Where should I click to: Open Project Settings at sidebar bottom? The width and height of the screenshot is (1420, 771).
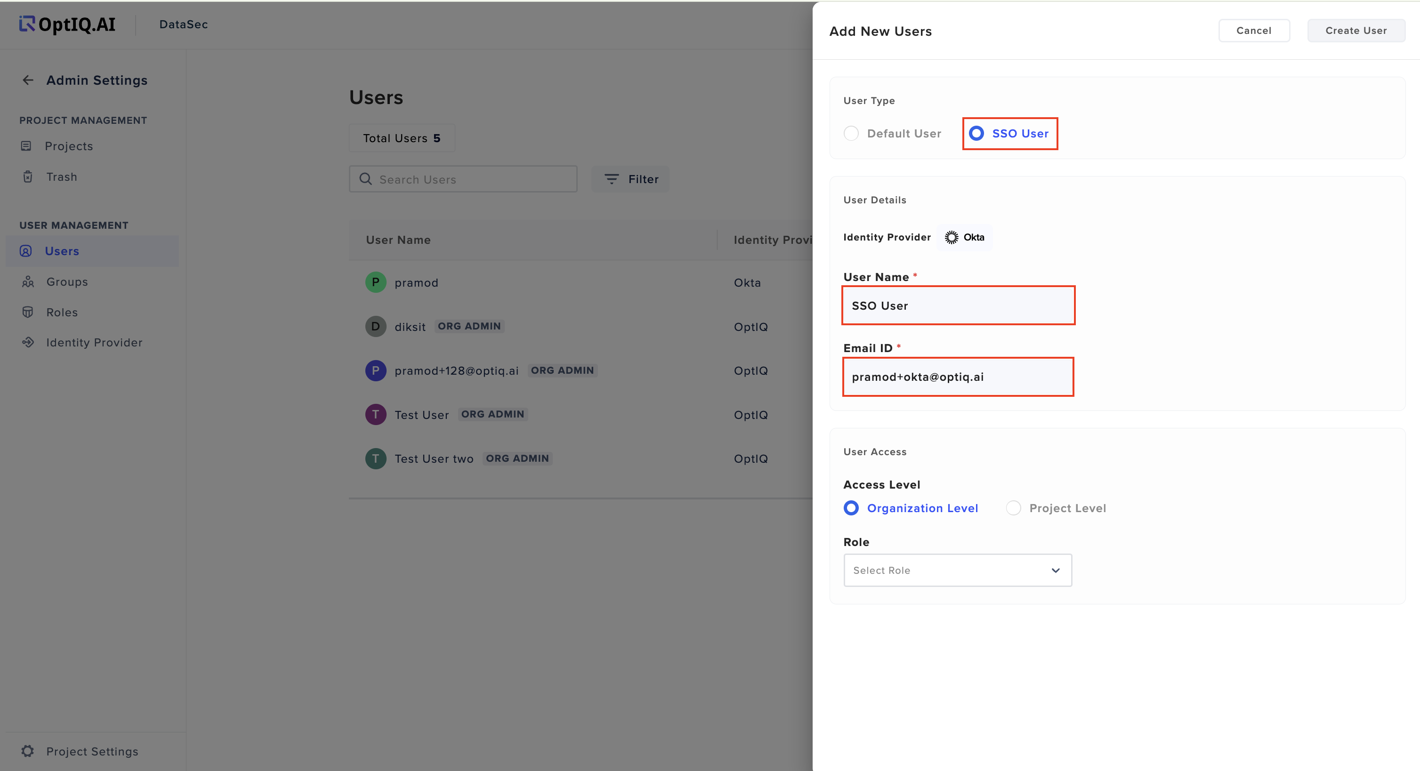tap(92, 751)
